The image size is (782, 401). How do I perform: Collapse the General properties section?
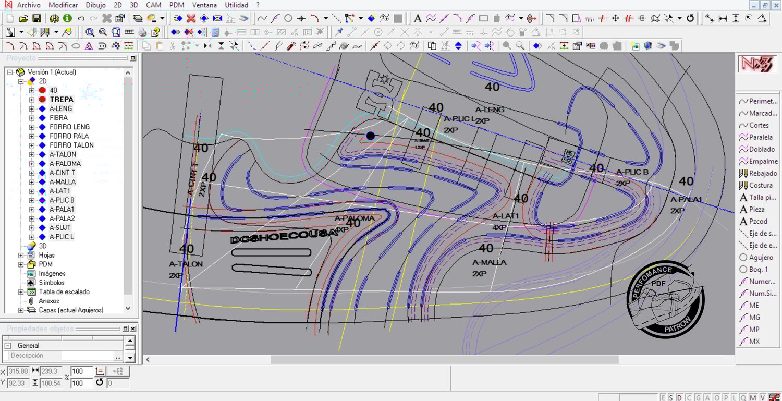coord(8,346)
